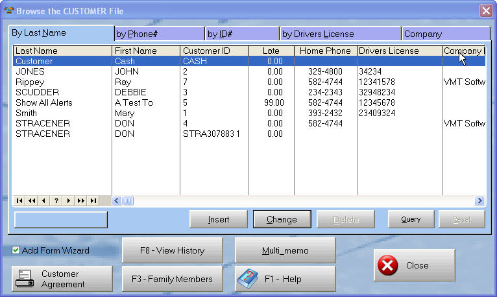The height and width of the screenshot is (297, 497).
Task: Click the locator input field above the Customer Agreement button
Action: (61, 219)
